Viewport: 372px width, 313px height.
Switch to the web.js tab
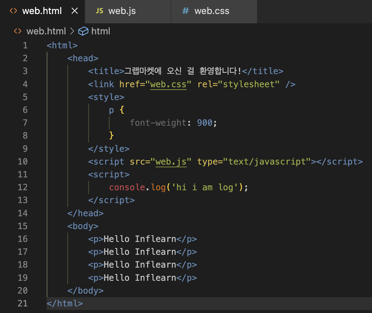128,11
